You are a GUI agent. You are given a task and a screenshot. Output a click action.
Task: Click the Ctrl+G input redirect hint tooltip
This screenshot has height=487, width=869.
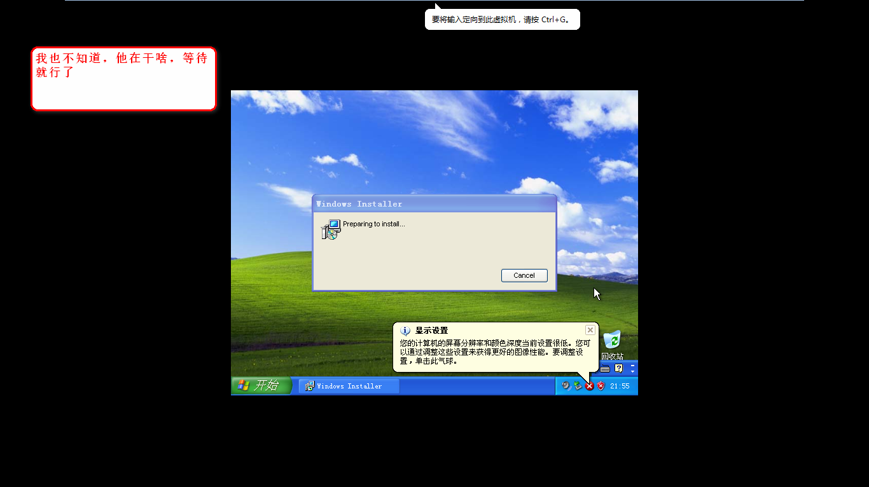tap(503, 19)
